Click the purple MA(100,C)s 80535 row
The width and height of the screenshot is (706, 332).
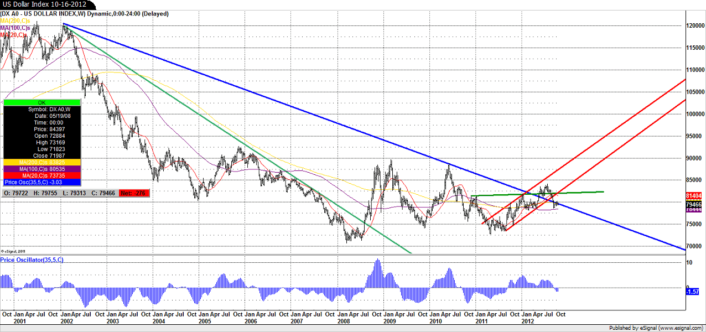pyautogui.click(x=41, y=168)
